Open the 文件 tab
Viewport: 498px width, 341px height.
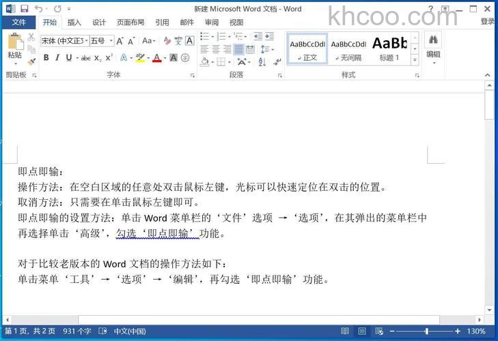19,23
